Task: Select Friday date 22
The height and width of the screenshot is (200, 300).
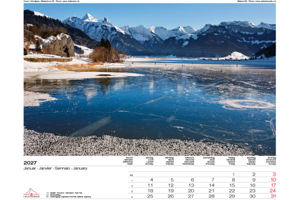Action: [232, 191]
